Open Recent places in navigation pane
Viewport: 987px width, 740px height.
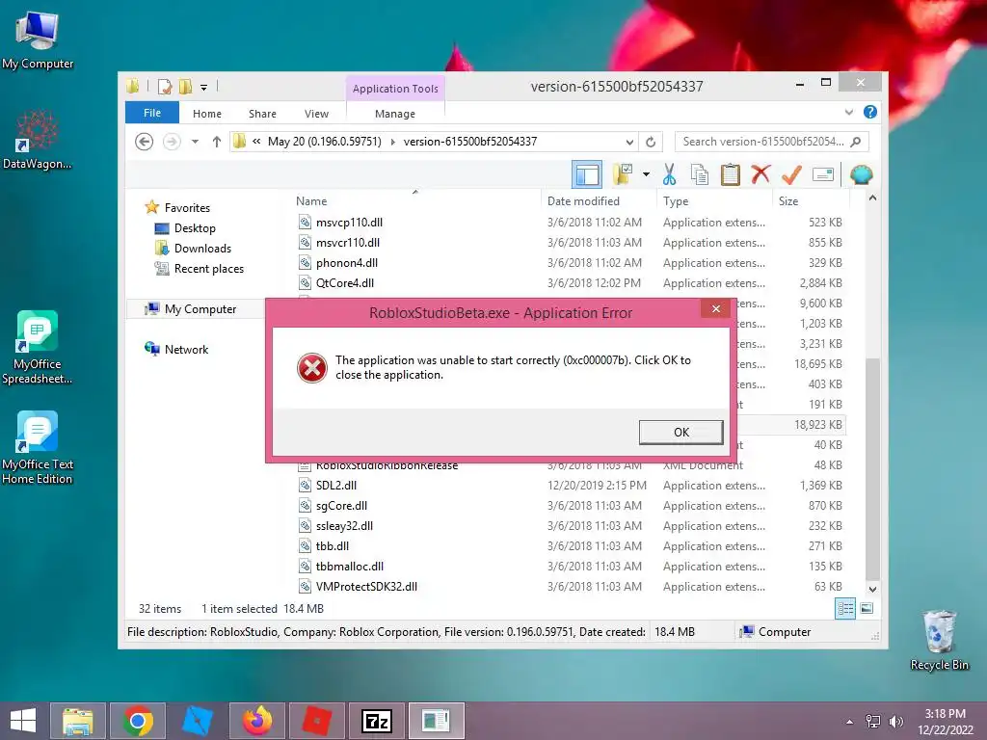(208, 269)
